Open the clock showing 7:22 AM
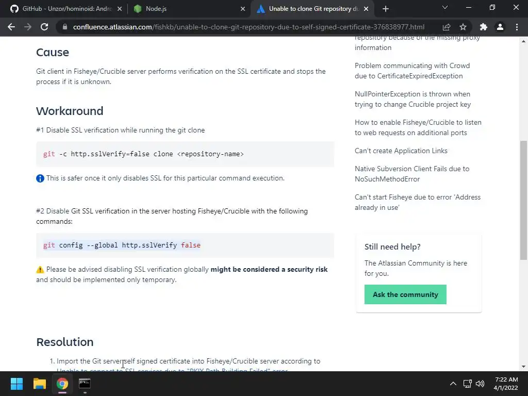528x396 pixels. coord(506,384)
